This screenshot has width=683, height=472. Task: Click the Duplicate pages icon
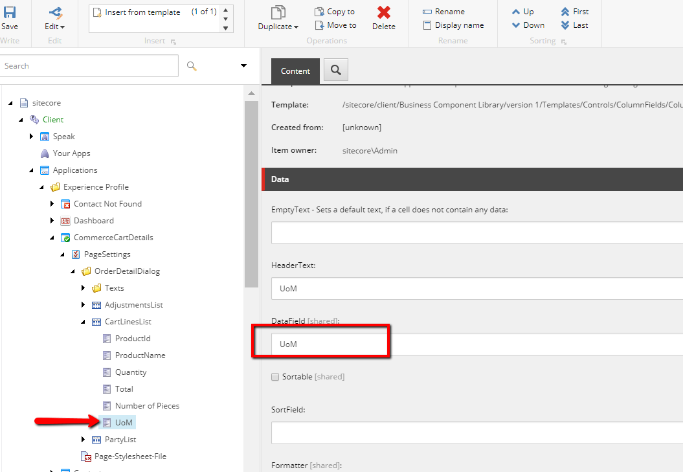(278, 12)
